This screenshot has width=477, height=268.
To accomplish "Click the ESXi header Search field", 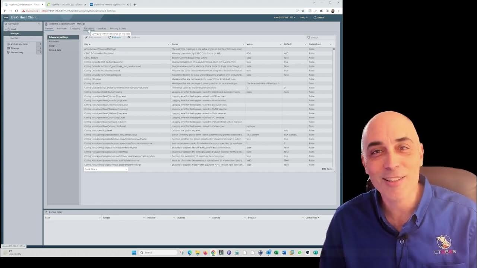I will tap(319, 17).
